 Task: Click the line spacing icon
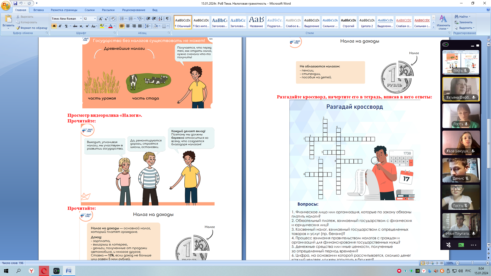[146, 26]
